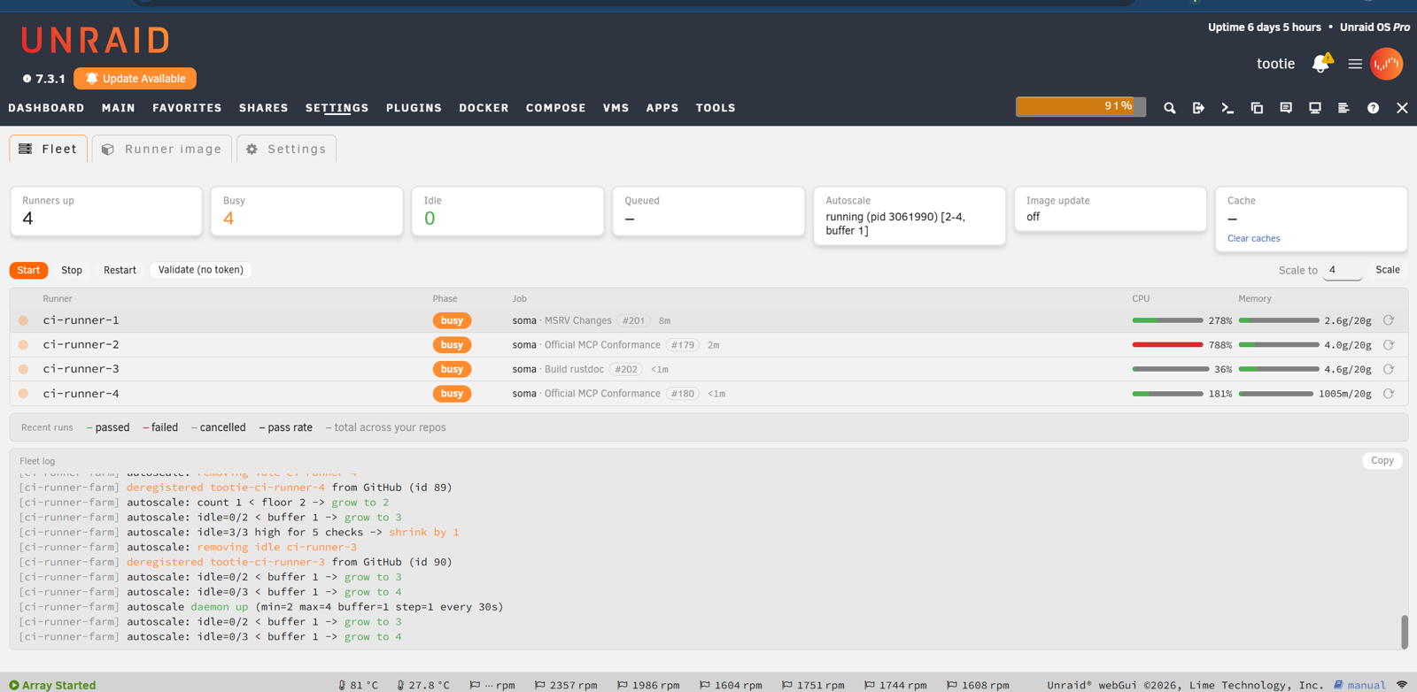
Task: Click the X icon after the help icon
Action: (x=1402, y=108)
